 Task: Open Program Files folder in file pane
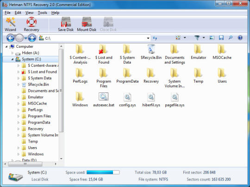pos(104,78)
